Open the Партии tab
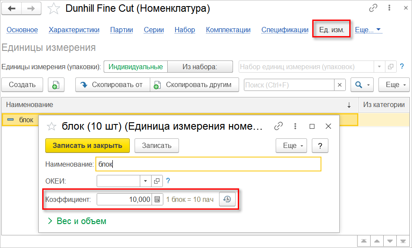The height and width of the screenshot is (248, 412). 122,30
